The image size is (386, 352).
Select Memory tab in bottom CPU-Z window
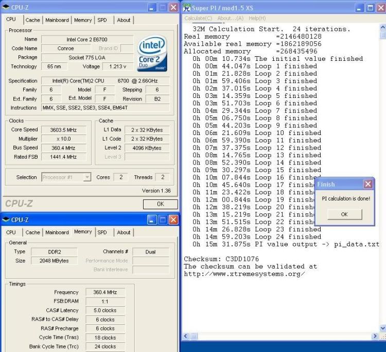[x=83, y=231]
